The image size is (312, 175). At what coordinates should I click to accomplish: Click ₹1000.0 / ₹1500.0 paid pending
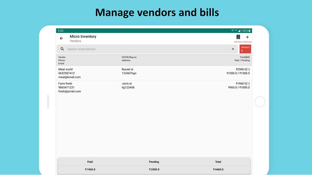pos(238,73)
